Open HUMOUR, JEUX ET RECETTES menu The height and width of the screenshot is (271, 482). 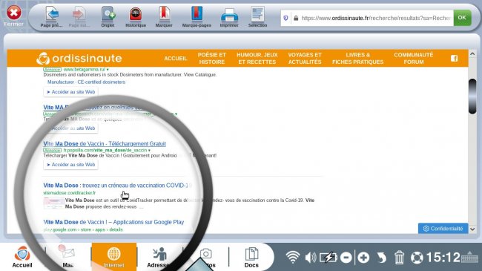[x=257, y=58]
